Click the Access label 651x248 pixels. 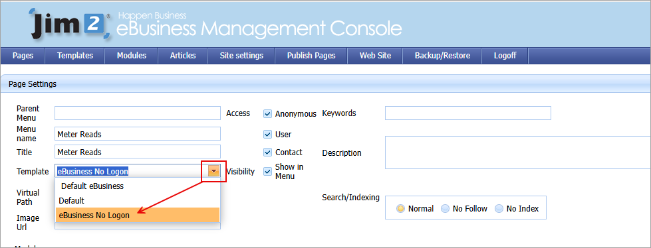pyautogui.click(x=238, y=113)
